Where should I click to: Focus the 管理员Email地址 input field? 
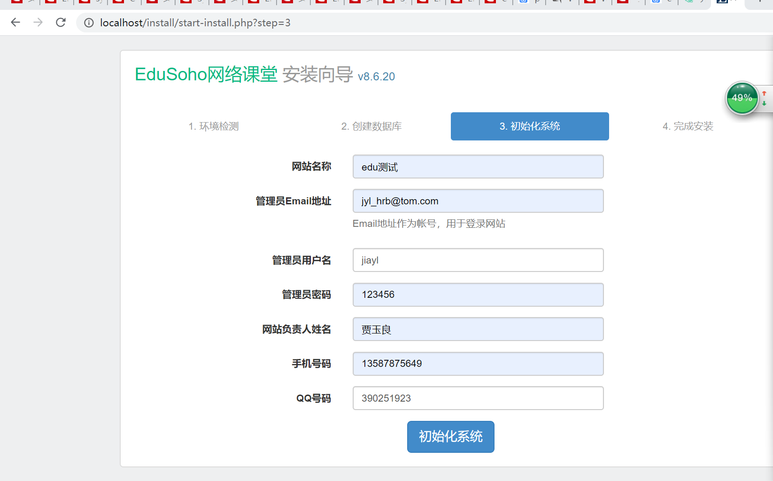point(478,201)
